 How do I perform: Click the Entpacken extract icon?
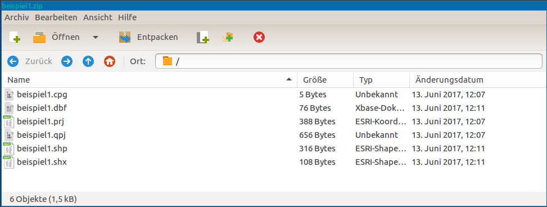coord(125,37)
